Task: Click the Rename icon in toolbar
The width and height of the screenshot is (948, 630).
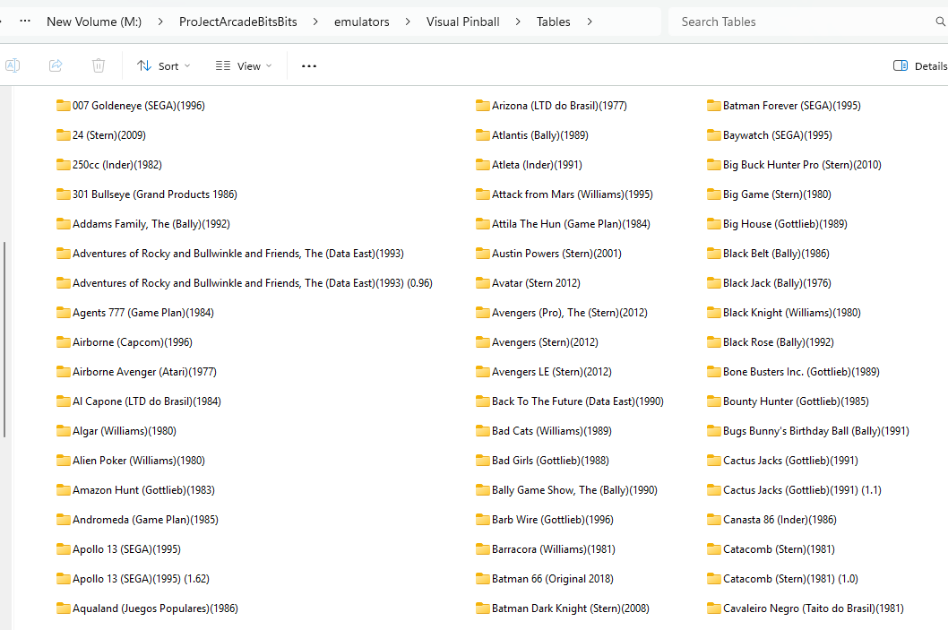Action: [x=13, y=65]
